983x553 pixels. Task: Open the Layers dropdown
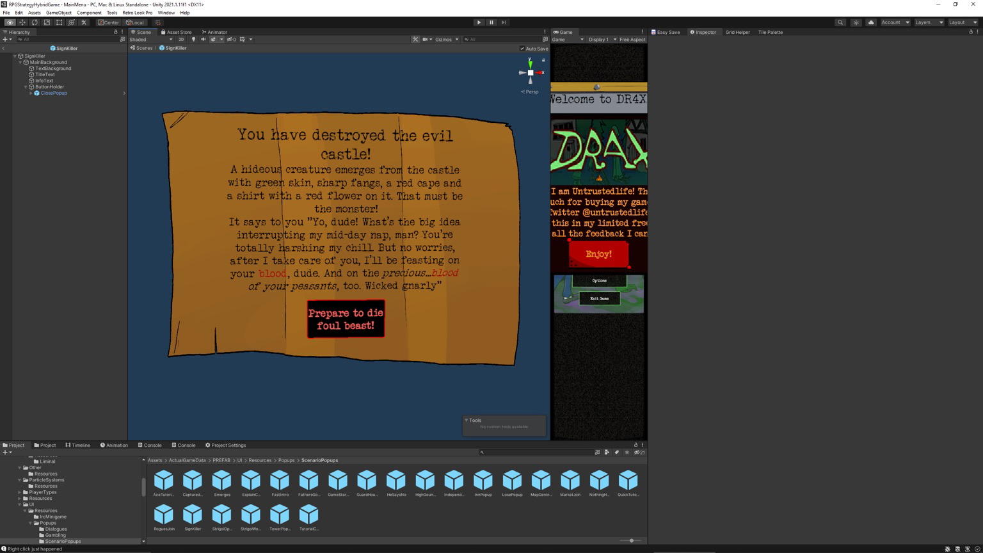(929, 22)
